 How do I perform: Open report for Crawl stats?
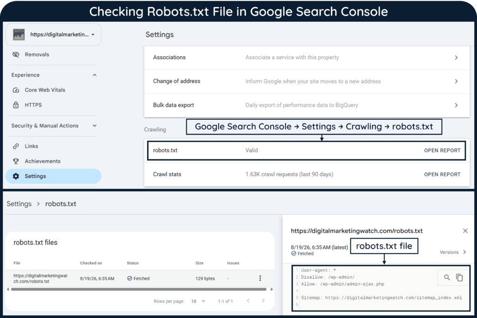point(442,175)
